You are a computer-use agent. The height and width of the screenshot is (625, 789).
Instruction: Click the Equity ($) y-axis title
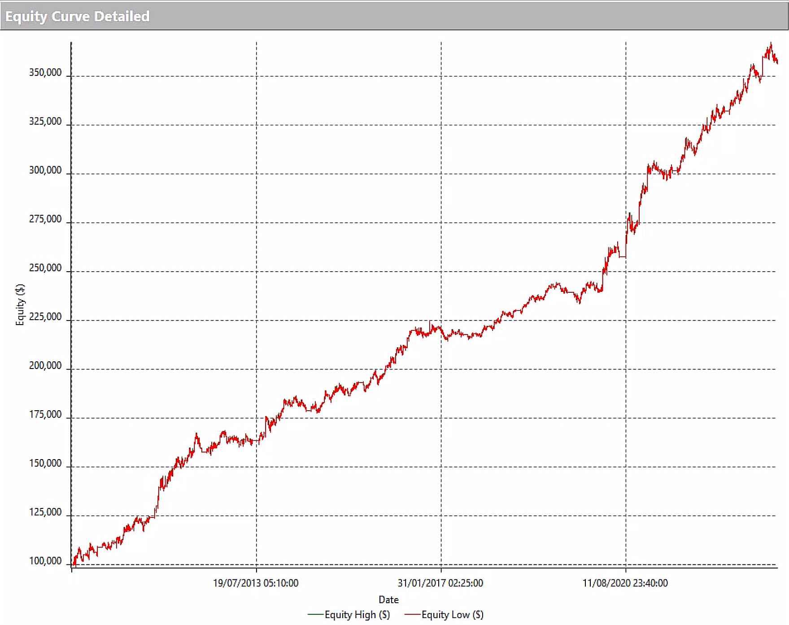pos(20,304)
